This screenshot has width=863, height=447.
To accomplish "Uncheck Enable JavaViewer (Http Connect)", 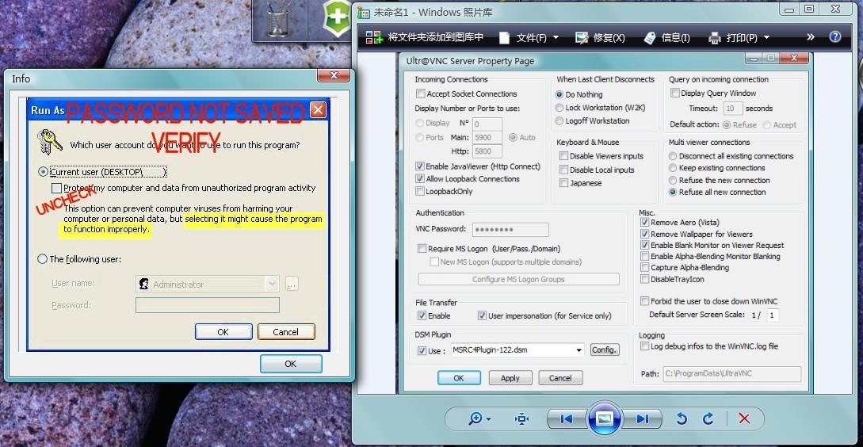I will 421,166.
